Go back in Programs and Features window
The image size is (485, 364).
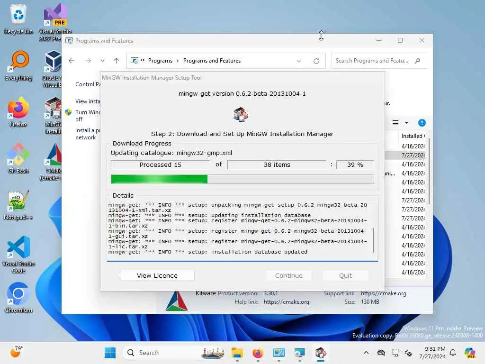[72, 61]
